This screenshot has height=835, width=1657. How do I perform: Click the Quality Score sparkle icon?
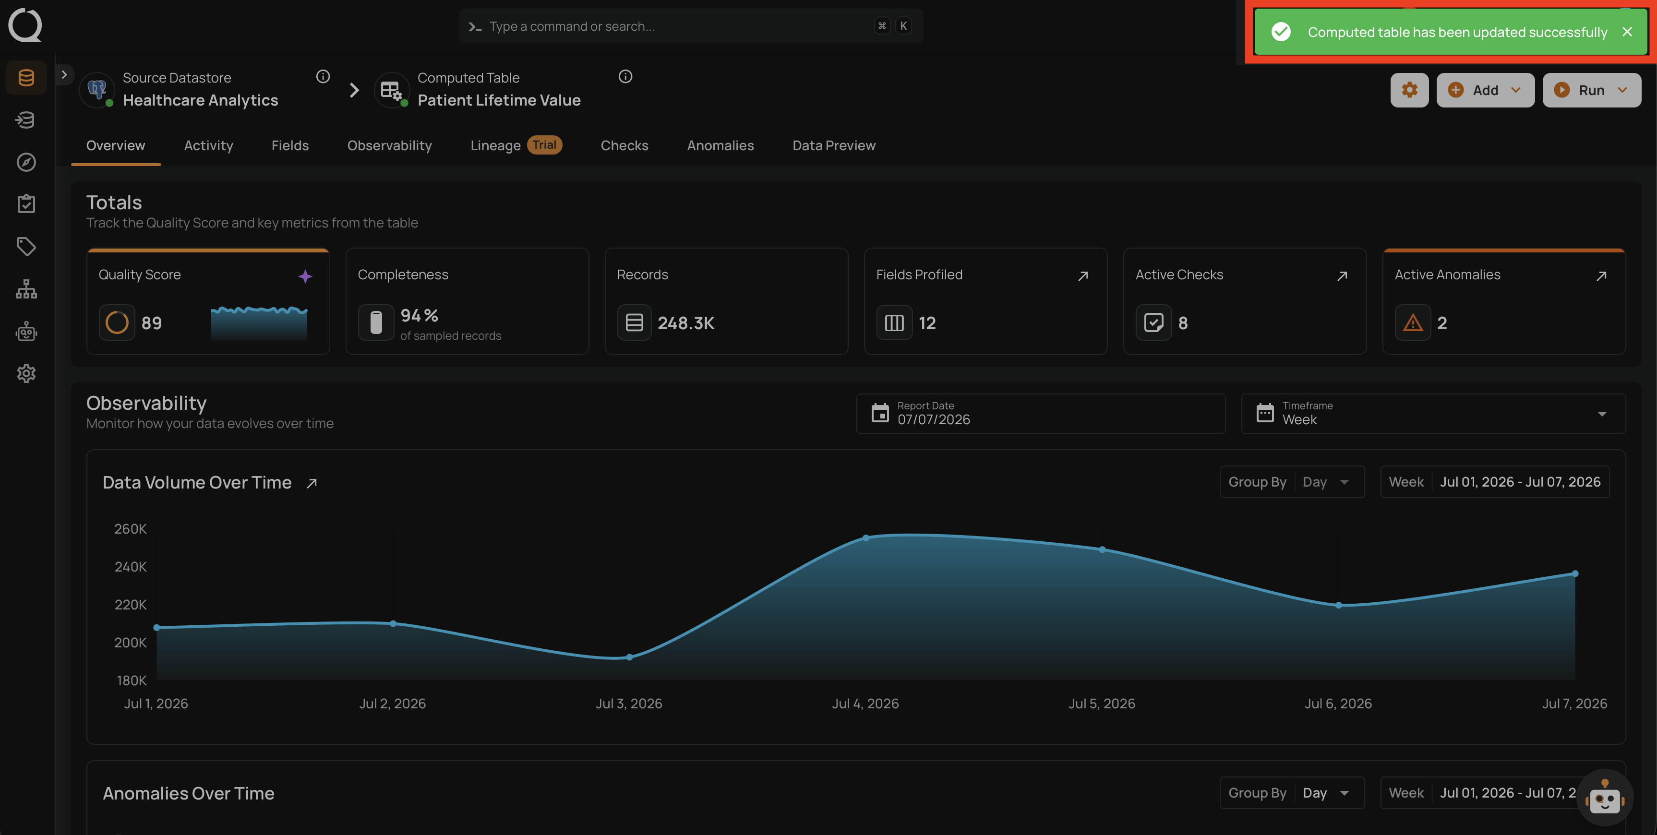[305, 276]
